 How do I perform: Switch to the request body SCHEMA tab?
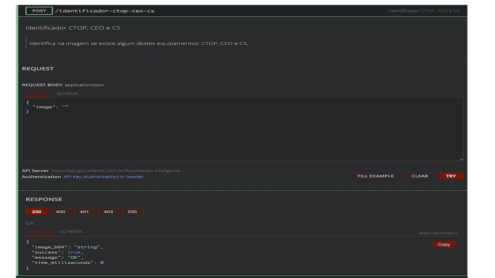click(67, 93)
